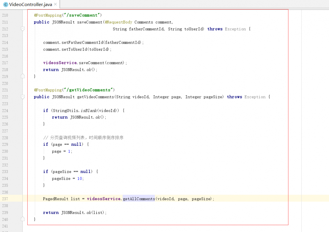Click the @PostMapping annotation on line 210

click(x=48, y=15)
